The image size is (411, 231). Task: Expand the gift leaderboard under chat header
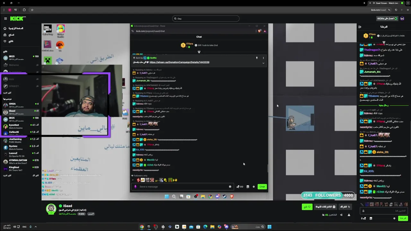click(x=384, y=42)
